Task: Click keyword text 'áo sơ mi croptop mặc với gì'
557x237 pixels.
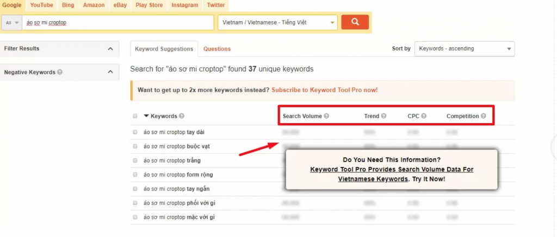Action: (179, 217)
